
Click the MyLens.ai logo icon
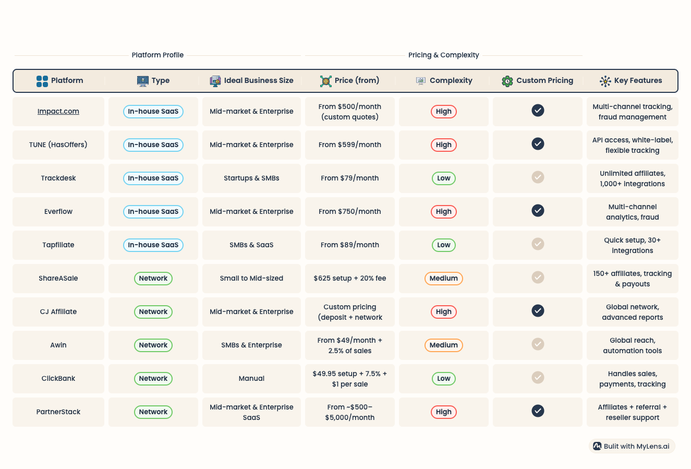pyautogui.click(x=597, y=447)
